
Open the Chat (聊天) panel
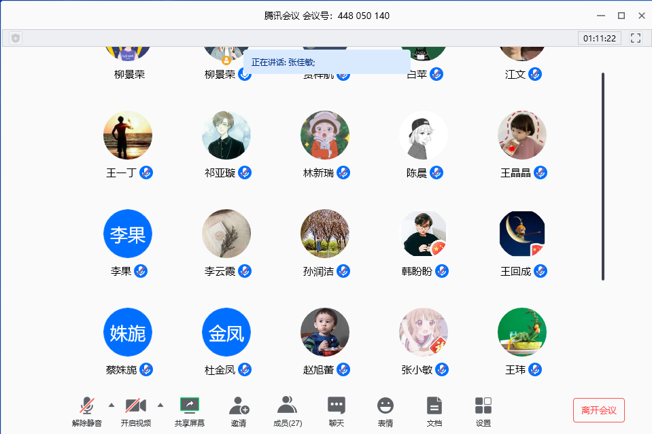coord(336,405)
